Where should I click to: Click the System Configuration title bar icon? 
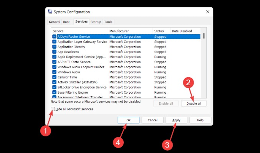[50, 12]
